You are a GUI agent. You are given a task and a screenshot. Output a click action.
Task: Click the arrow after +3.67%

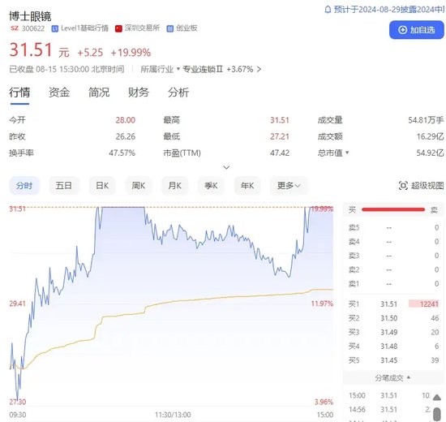point(259,69)
